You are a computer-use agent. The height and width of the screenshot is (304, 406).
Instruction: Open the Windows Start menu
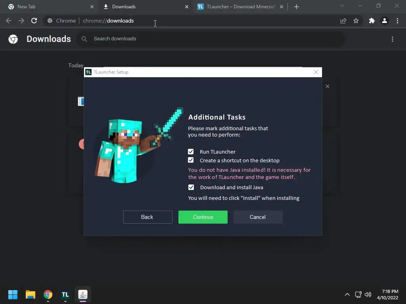tap(13, 294)
